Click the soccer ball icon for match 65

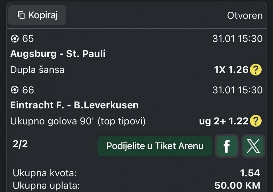[x=15, y=39]
